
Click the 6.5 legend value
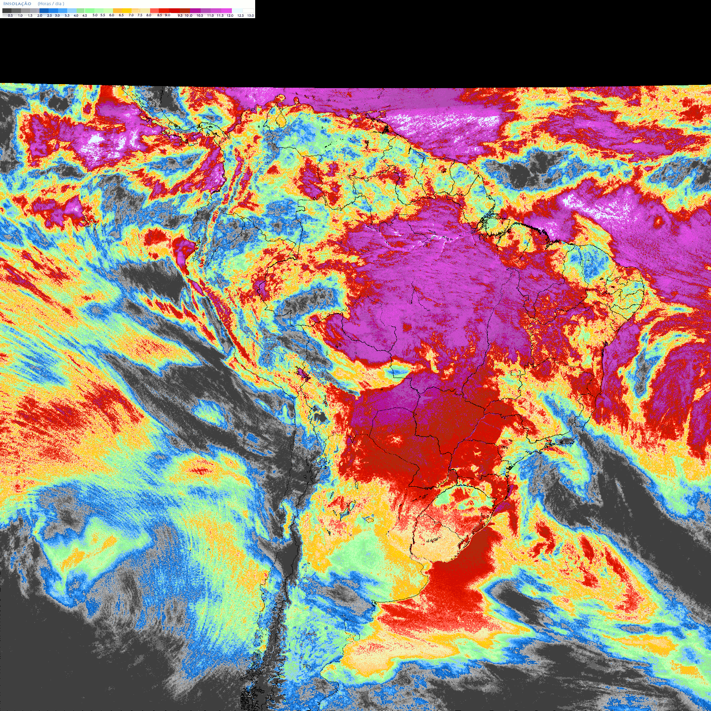point(121,15)
